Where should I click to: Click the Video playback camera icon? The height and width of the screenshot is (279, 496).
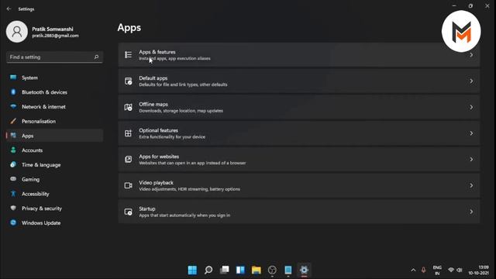(128, 185)
